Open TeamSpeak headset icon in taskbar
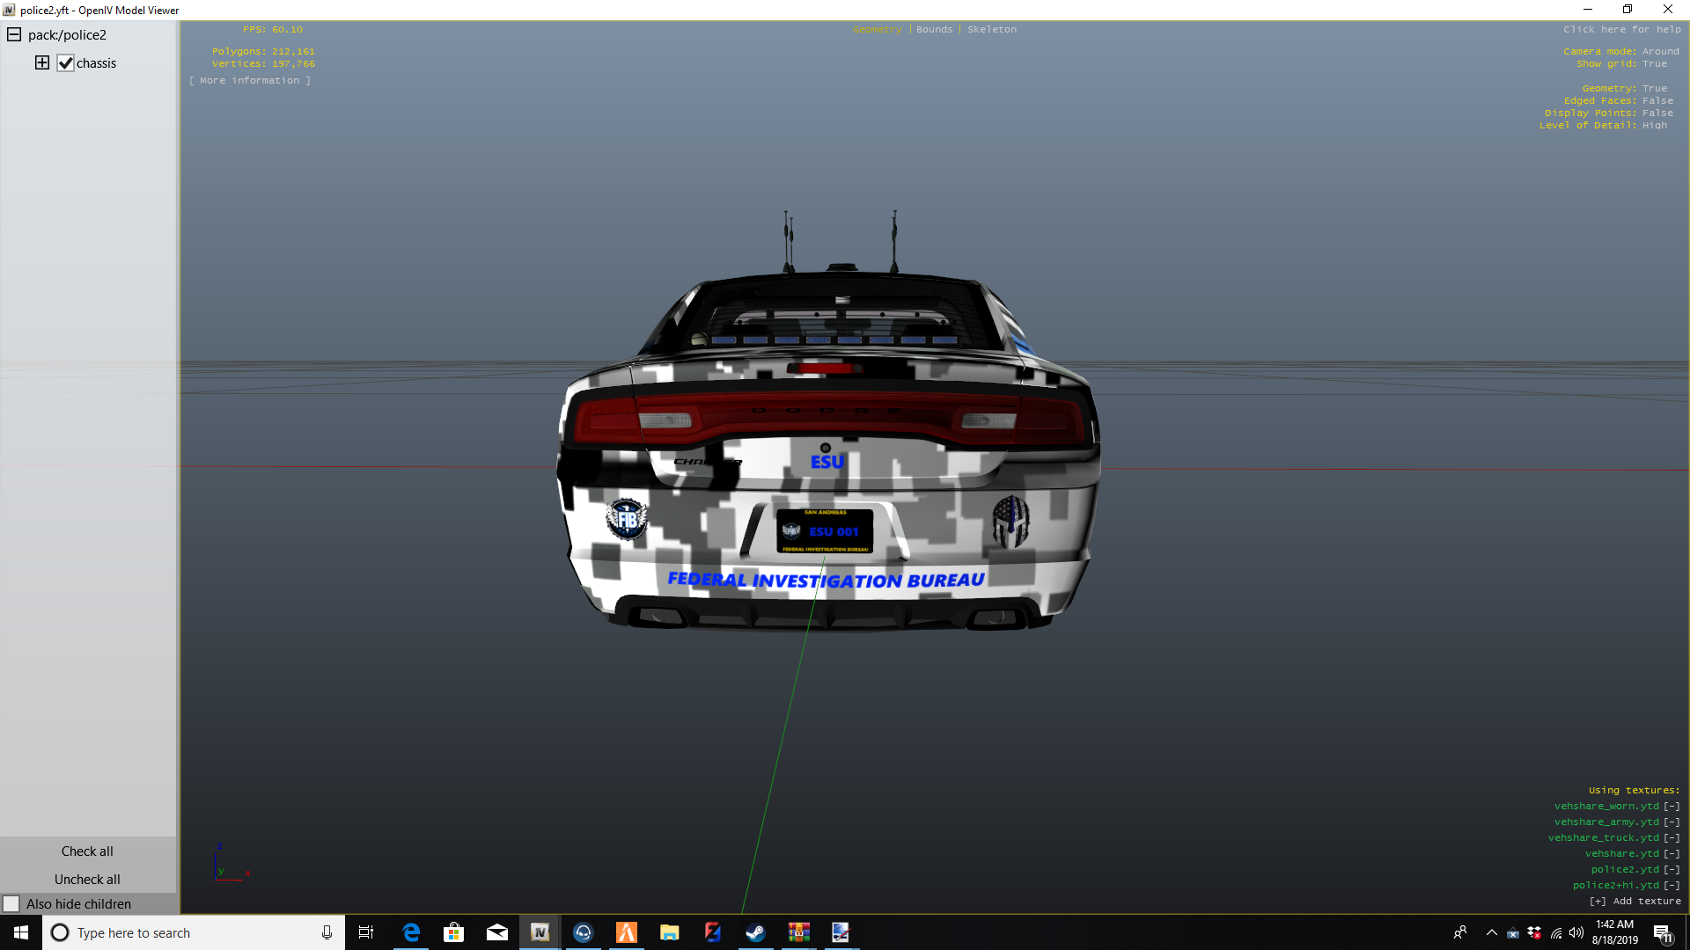 pos(583,932)
